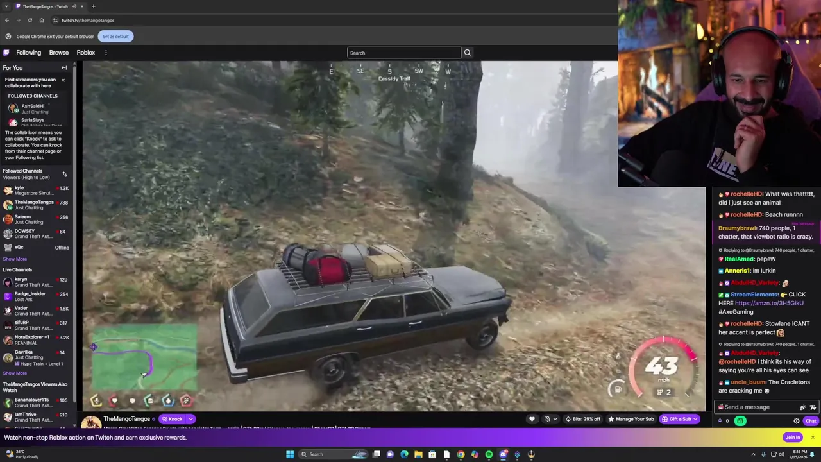This screenshot has height=462, width=821.
Task: Click the magnifier search button
Action: click(x=467, y=53)
